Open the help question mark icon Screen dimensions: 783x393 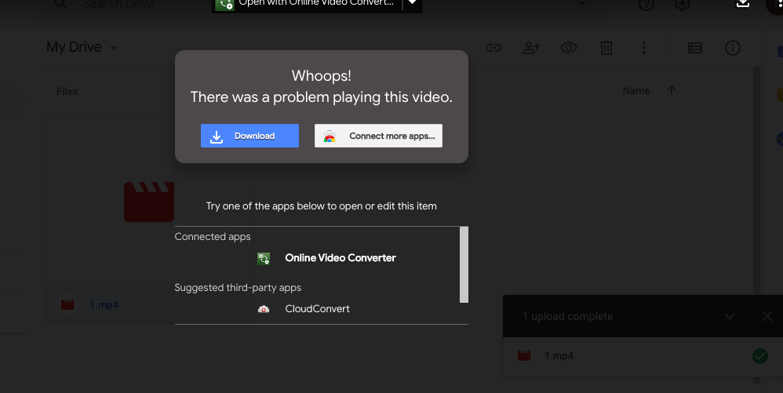tap(646, 4)
